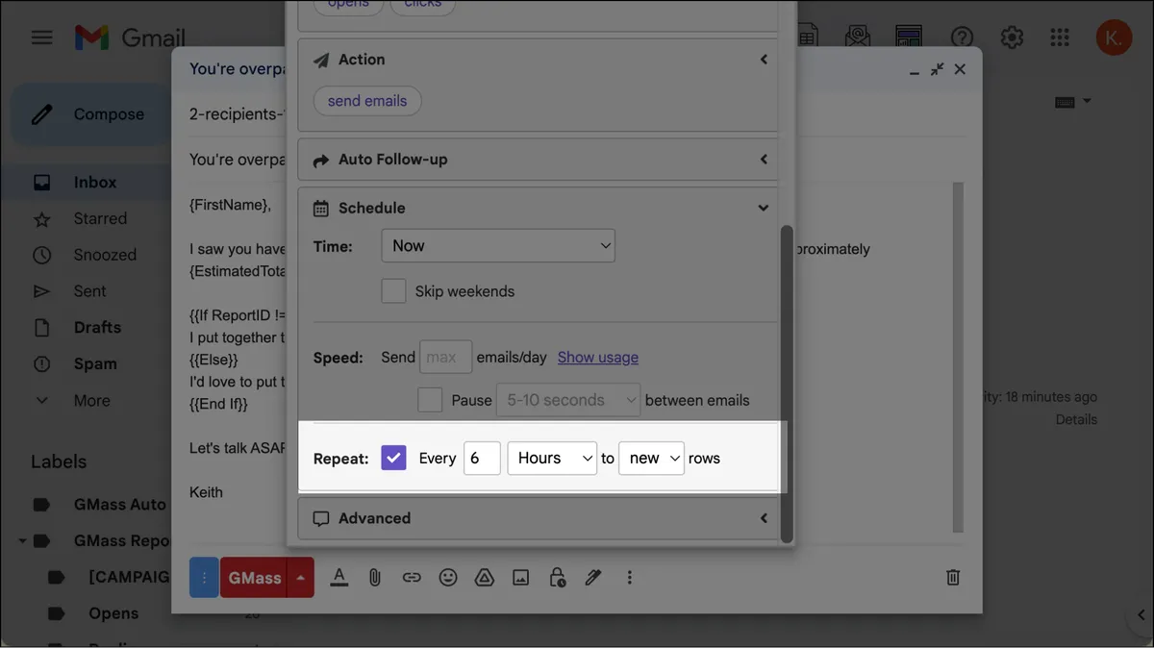The height and width of the screenshot is (648, 1154).
Task: Insert an emoji with the smiley icon
Action: 448,577
